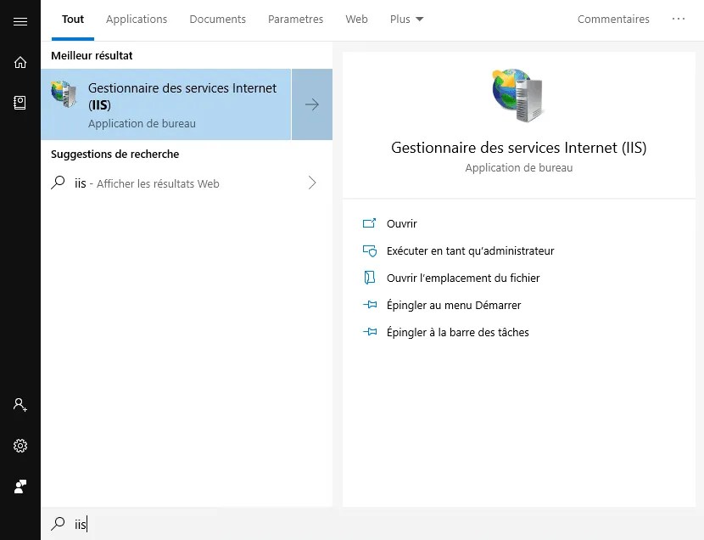This screenshot has width=704, height=540.
Task: Click the file location folder icon
Action: click(x=369, y=278)
